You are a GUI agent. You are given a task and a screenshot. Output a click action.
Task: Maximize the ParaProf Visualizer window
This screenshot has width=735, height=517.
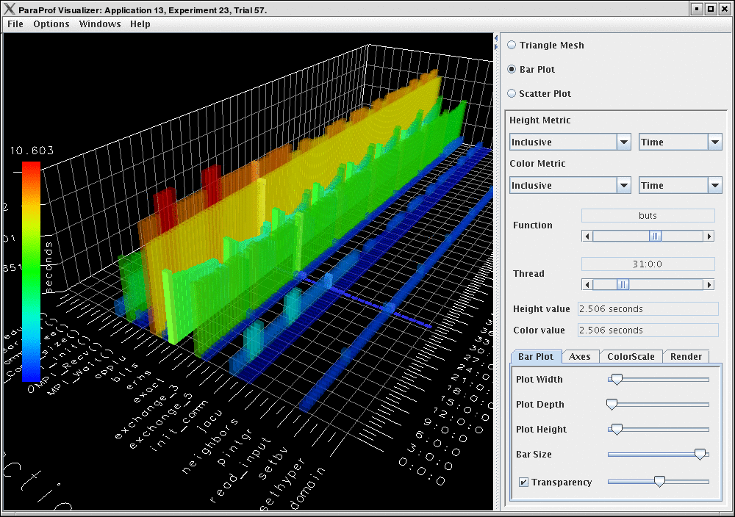tap(711, 9)
